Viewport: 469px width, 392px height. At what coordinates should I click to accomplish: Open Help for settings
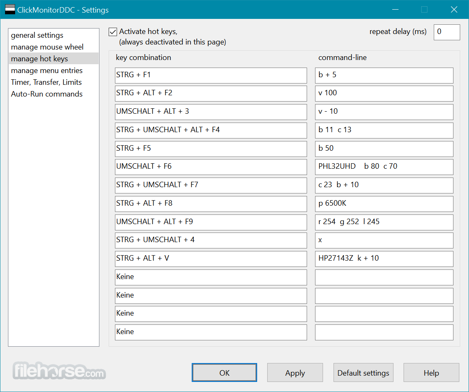click(x=431, y=373)
